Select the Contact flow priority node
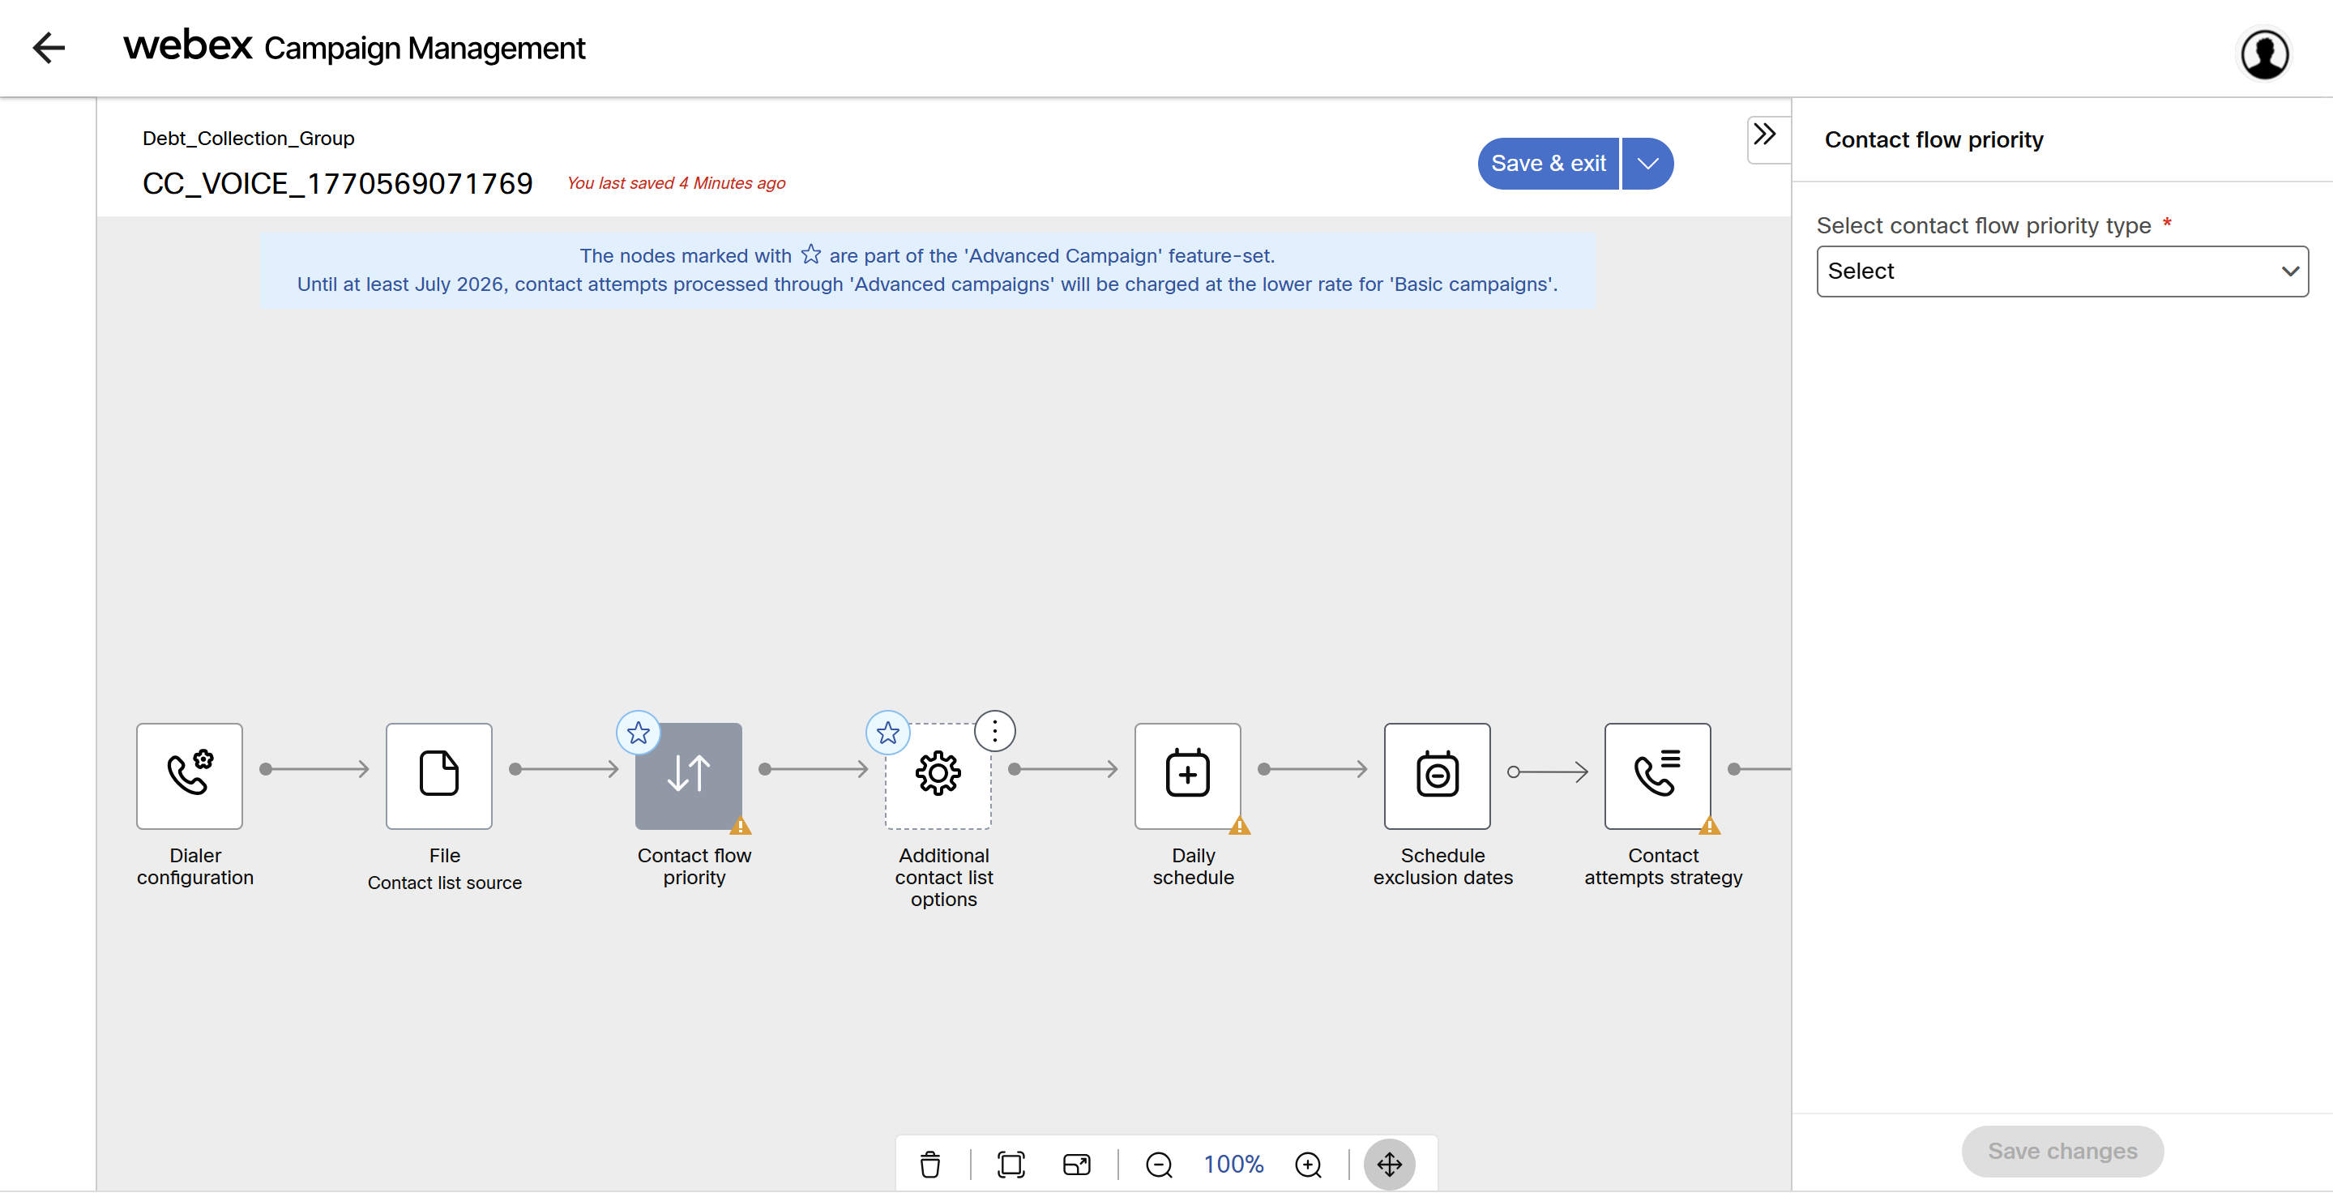Viewport: 2333px width, 1197px height. point(688,775)
